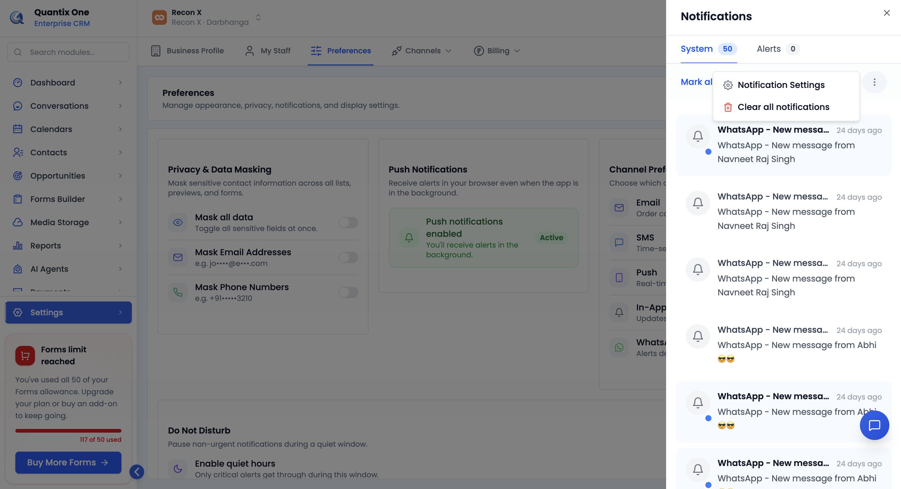Toggle the Mask Phone Numbers switch

click(x=348, y=292)
